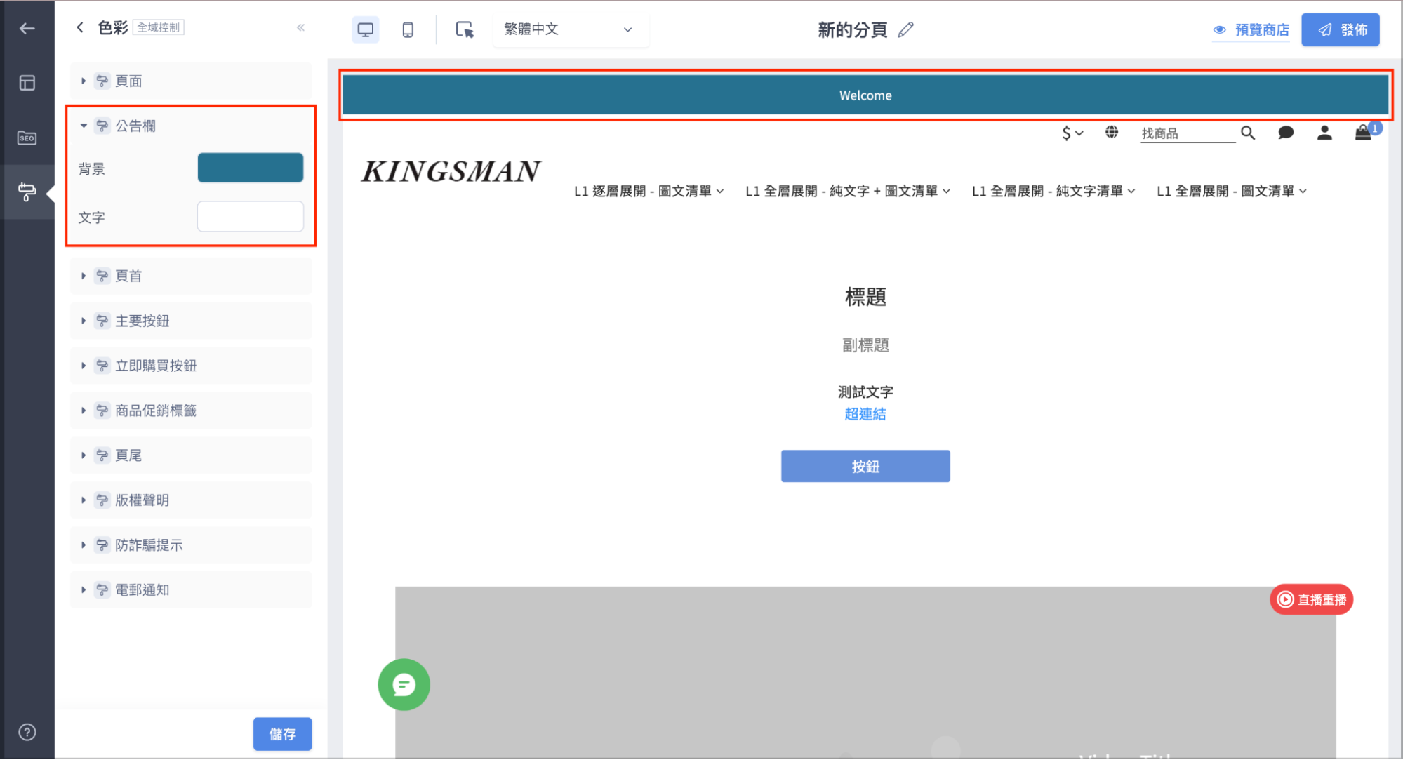Expand the 頁首 color section

(x=191, y=276)
